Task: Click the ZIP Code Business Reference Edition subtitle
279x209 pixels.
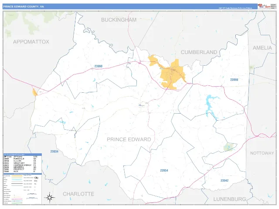Action: pos(235,8)
